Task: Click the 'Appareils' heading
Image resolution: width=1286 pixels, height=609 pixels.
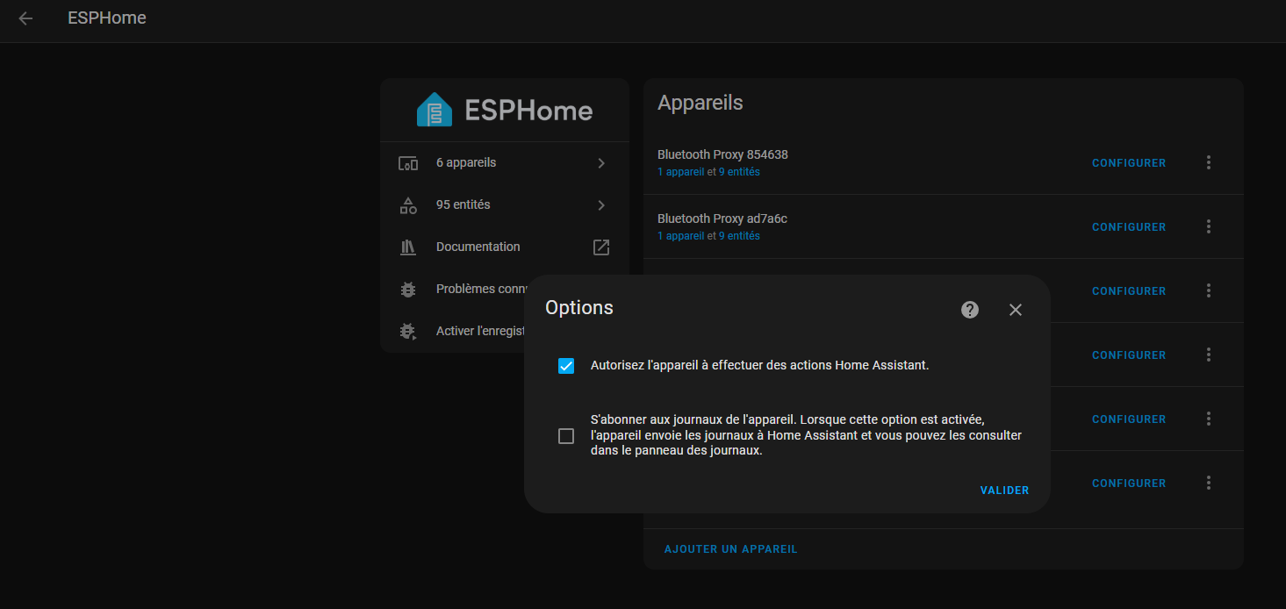Action: coord(700,104)
